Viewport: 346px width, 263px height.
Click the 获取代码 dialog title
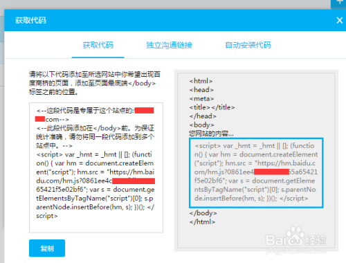click(x=30, y=20)
